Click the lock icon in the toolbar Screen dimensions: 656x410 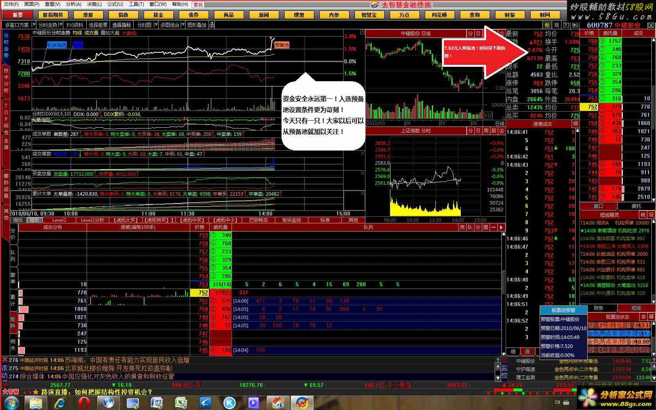coord(212,25)
